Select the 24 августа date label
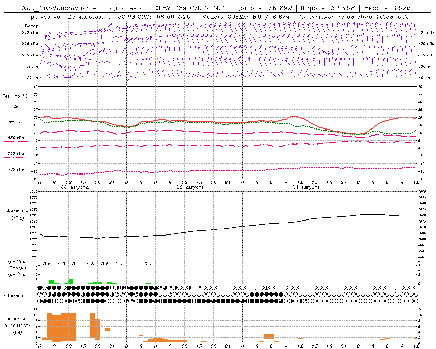Image resolution: width=436 pixels, height=349 pixels. 306,187
